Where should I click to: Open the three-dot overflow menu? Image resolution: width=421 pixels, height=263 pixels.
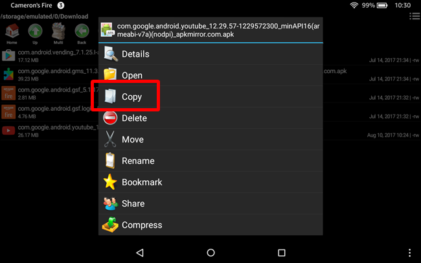[x=410, y=253]
